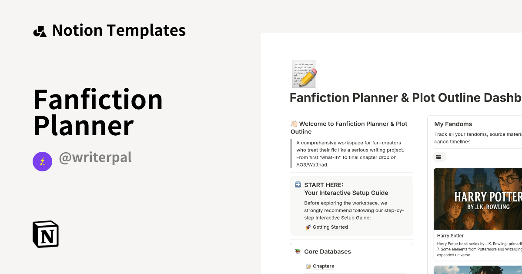Image resolution: width=522 pixels, height=274 pixels.
Task: Click the Core Databases section heading
Action: tap(328, 251)
